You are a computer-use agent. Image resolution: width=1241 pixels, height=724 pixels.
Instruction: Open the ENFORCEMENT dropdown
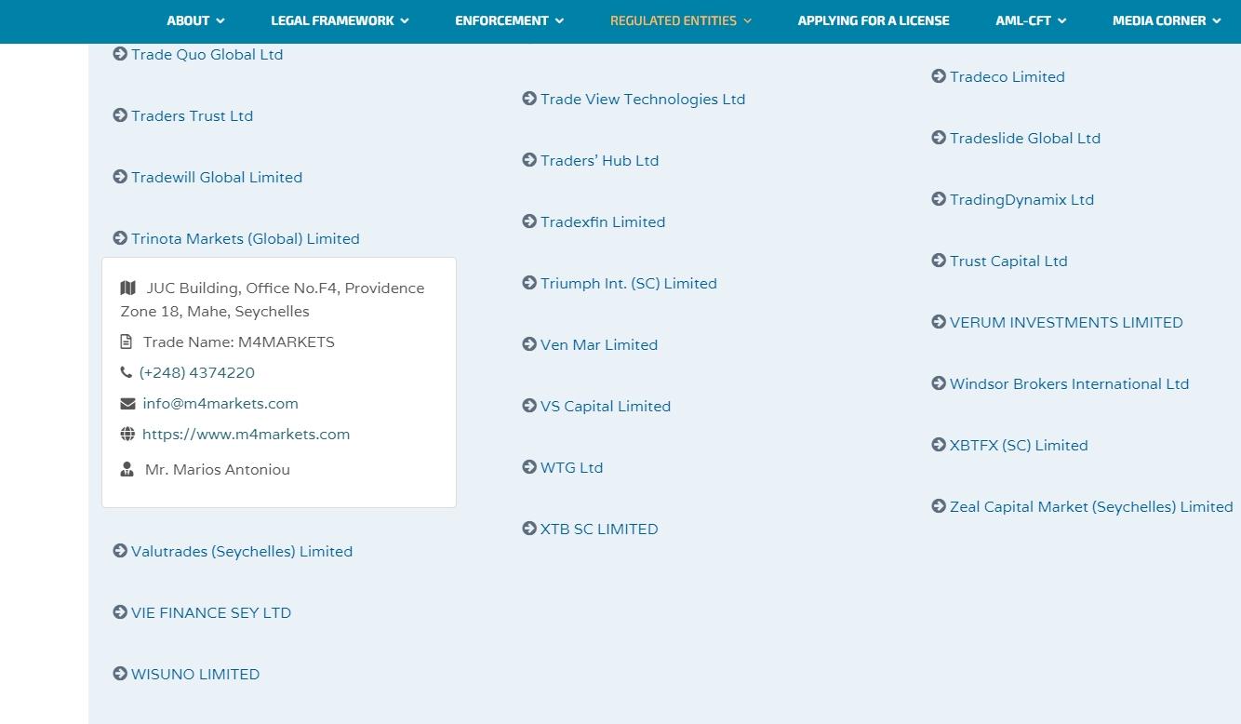click(x=509, y=20)
